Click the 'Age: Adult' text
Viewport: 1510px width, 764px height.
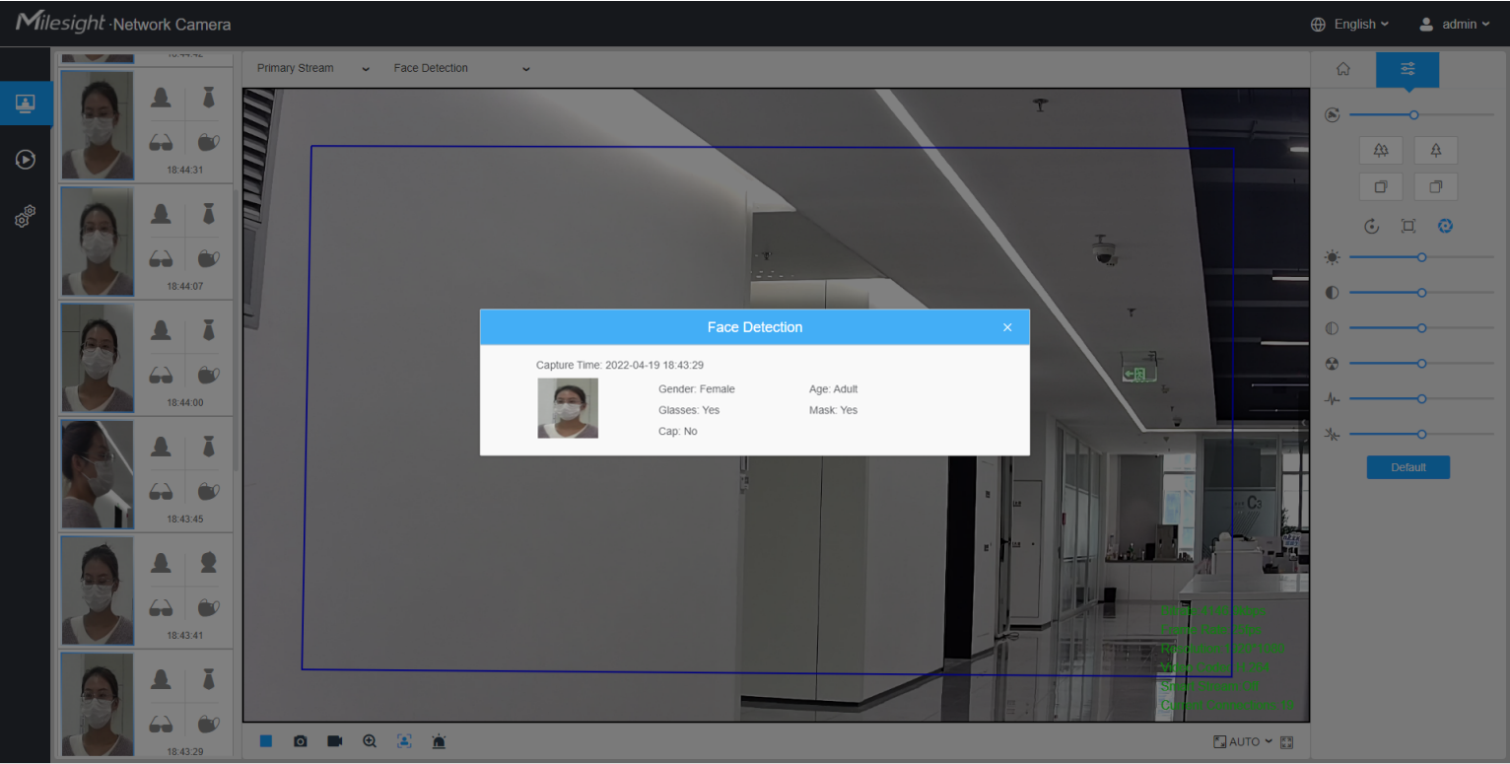click(x=834, y=389)
